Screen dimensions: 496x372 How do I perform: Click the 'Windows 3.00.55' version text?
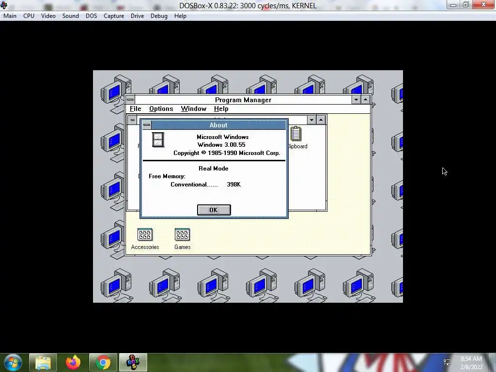coord(221,145)
